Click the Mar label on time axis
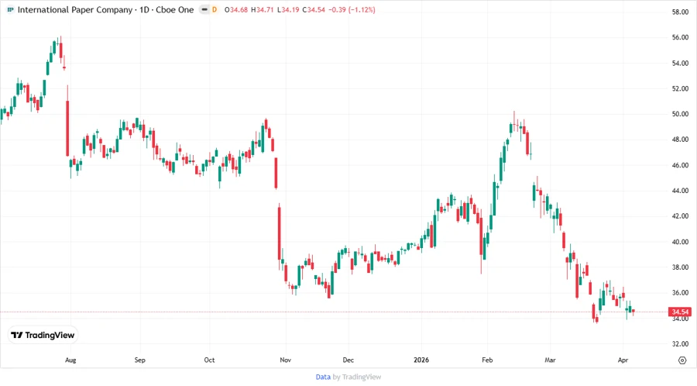Image resolution: width=697 pixels, height=386 pixels. pyautogui.click(x=551, y=360)
